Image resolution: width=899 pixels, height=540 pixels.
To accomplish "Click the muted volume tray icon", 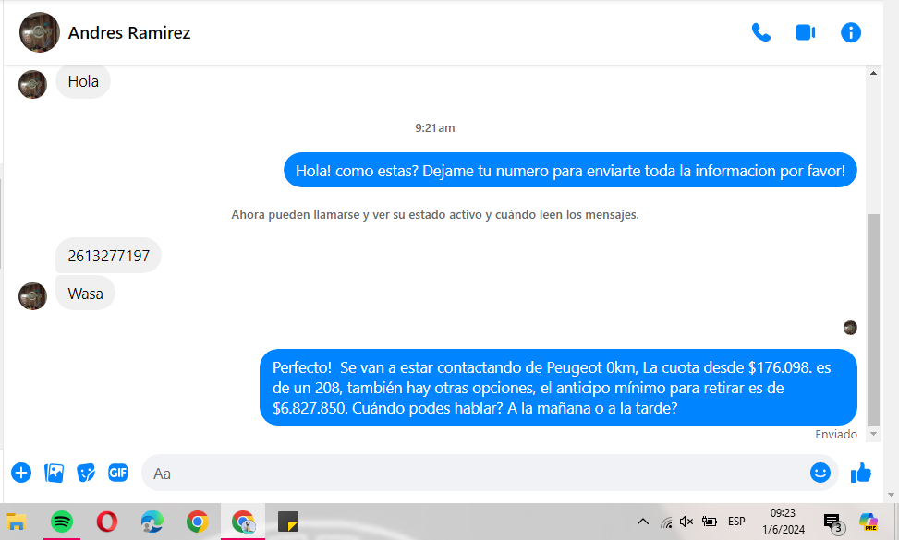I will pyautogui.click(x=686, y=522).
